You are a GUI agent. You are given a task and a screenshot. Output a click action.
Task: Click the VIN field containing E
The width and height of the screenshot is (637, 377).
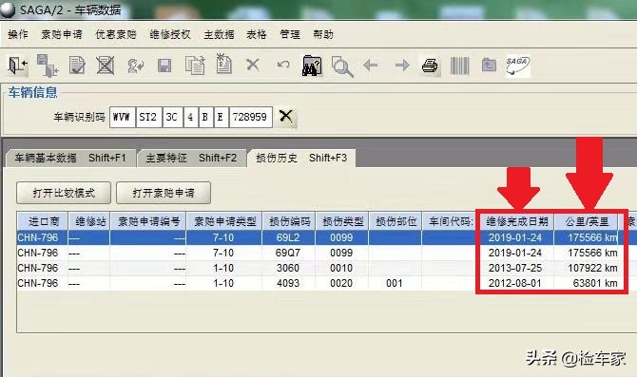(221, 118)
